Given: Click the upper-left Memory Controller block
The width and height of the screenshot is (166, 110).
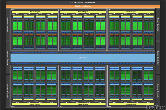Looking at the screenshot, I should (x=8, y=24).
